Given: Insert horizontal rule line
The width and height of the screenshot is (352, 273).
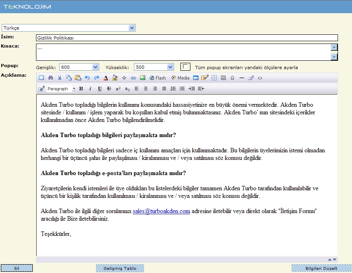Looking at the screenshot, I should click(x=242, y=78).
